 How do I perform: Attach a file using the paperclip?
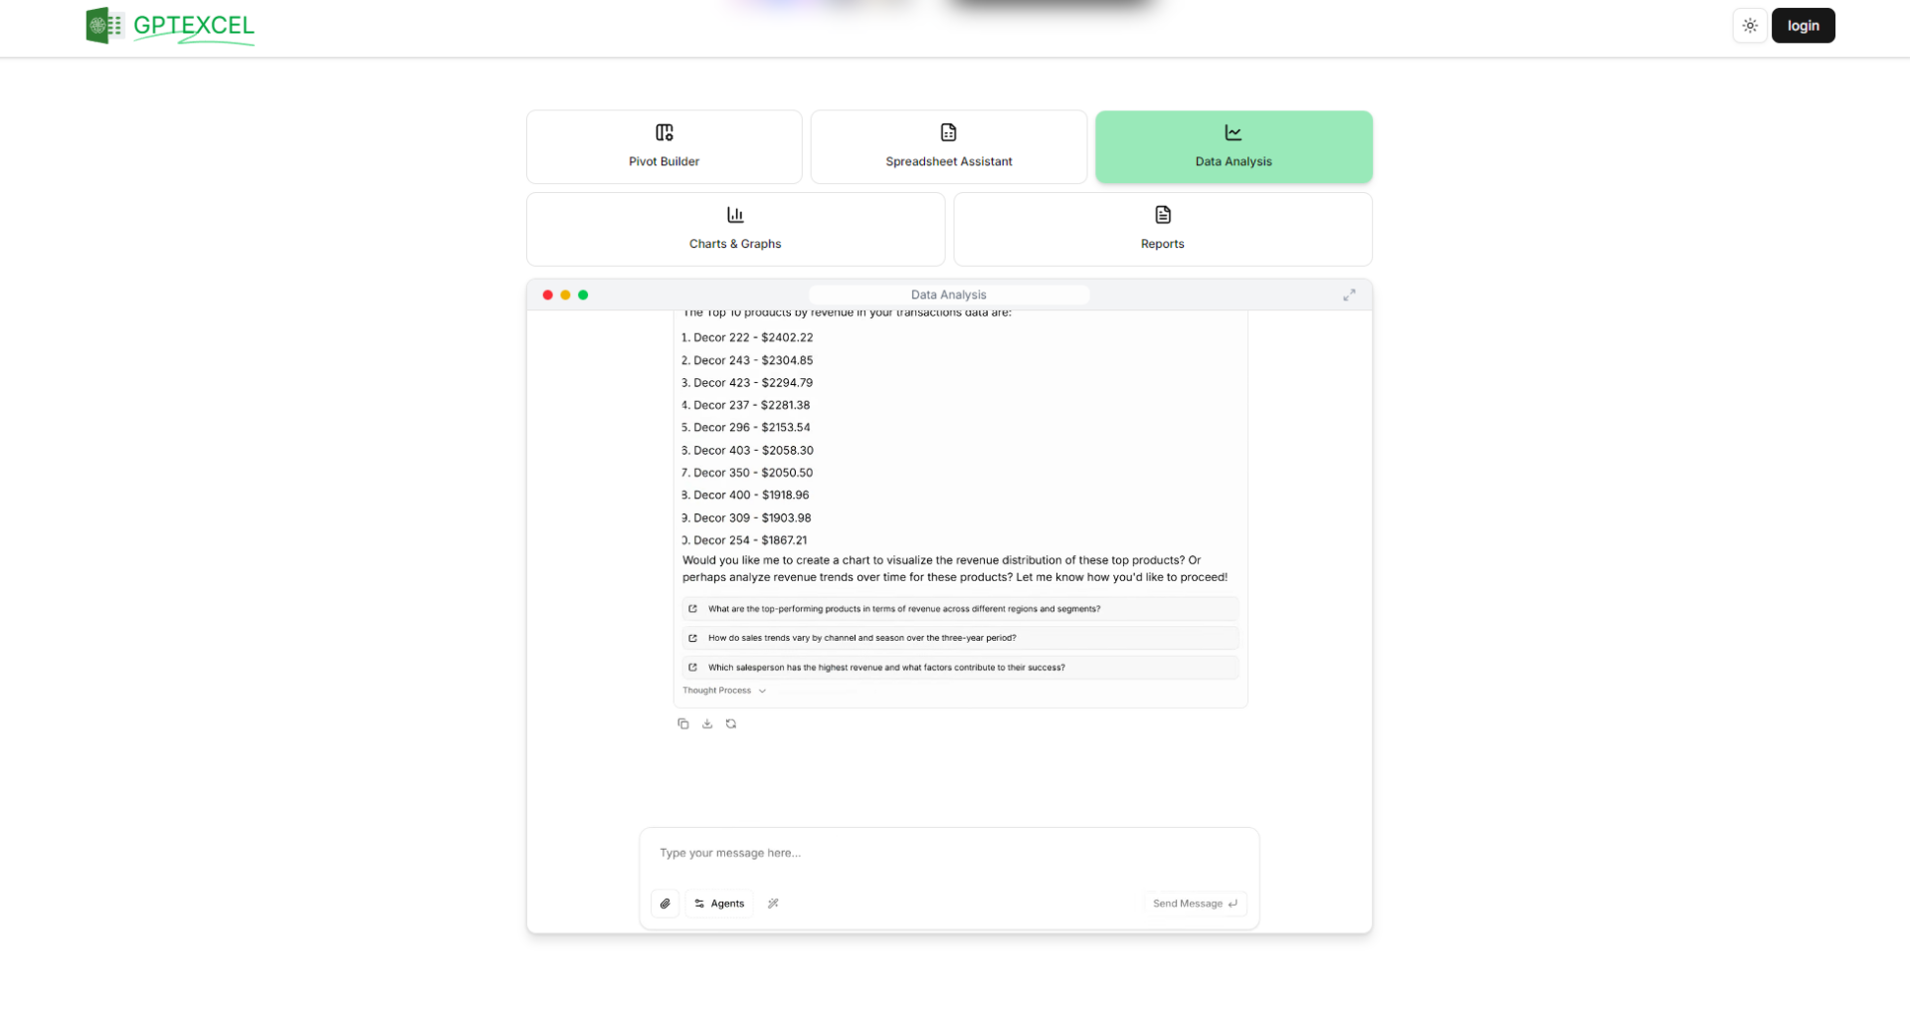666,904
